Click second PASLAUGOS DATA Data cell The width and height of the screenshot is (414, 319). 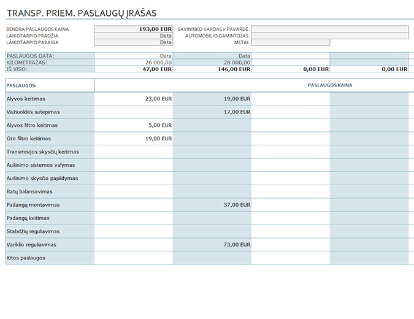(212, 56)
